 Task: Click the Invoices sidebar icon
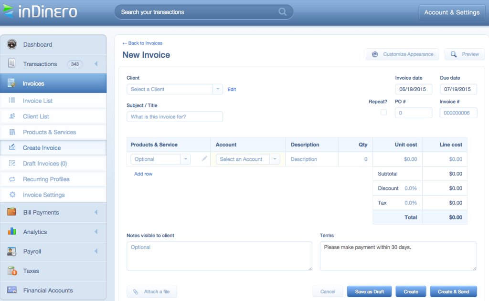click(12, 83)
